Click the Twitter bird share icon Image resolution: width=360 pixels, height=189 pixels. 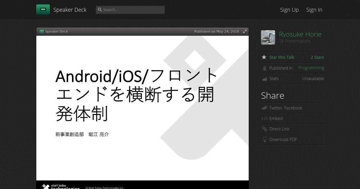[264, 108]
